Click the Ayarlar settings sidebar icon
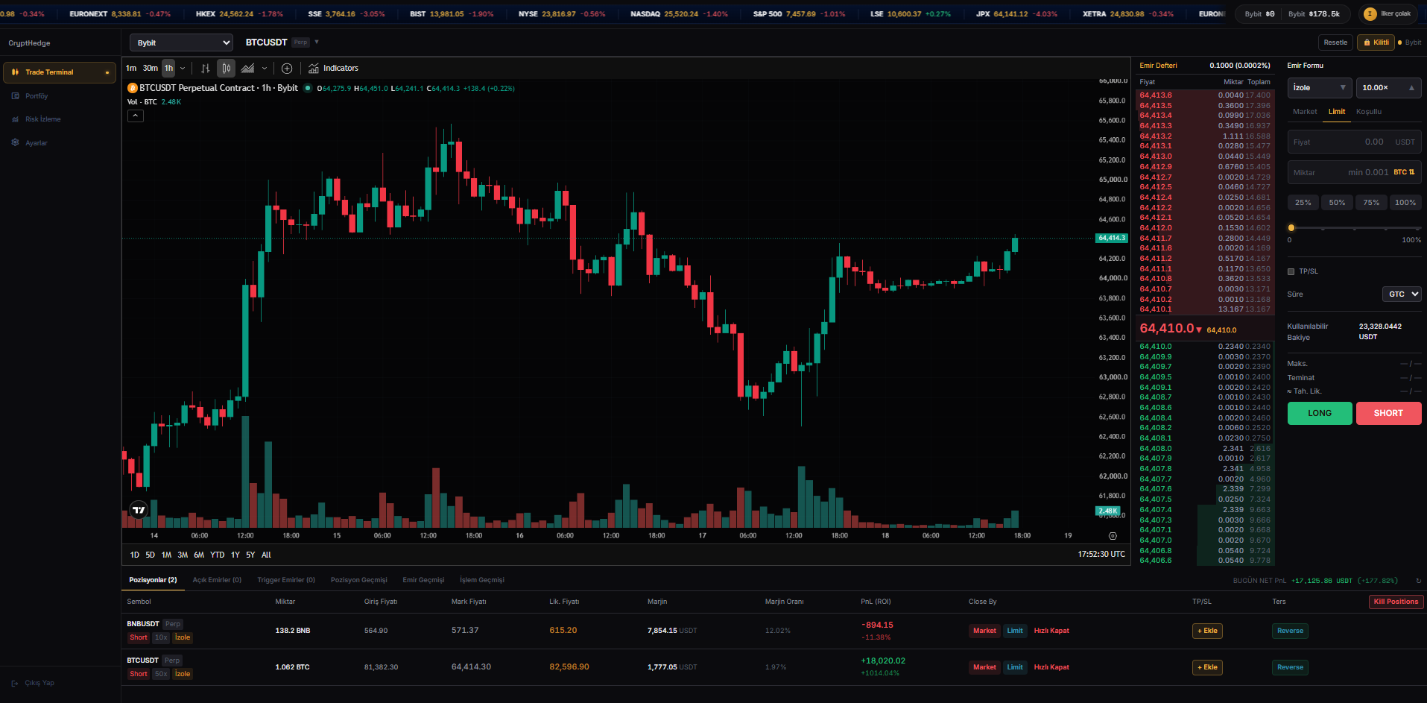The height and width of the screenshot is (703, 1427). [x=15, y=142]
